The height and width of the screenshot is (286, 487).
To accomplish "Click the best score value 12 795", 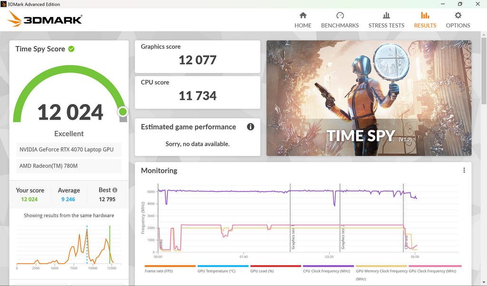I will click(x=107, y=199).
